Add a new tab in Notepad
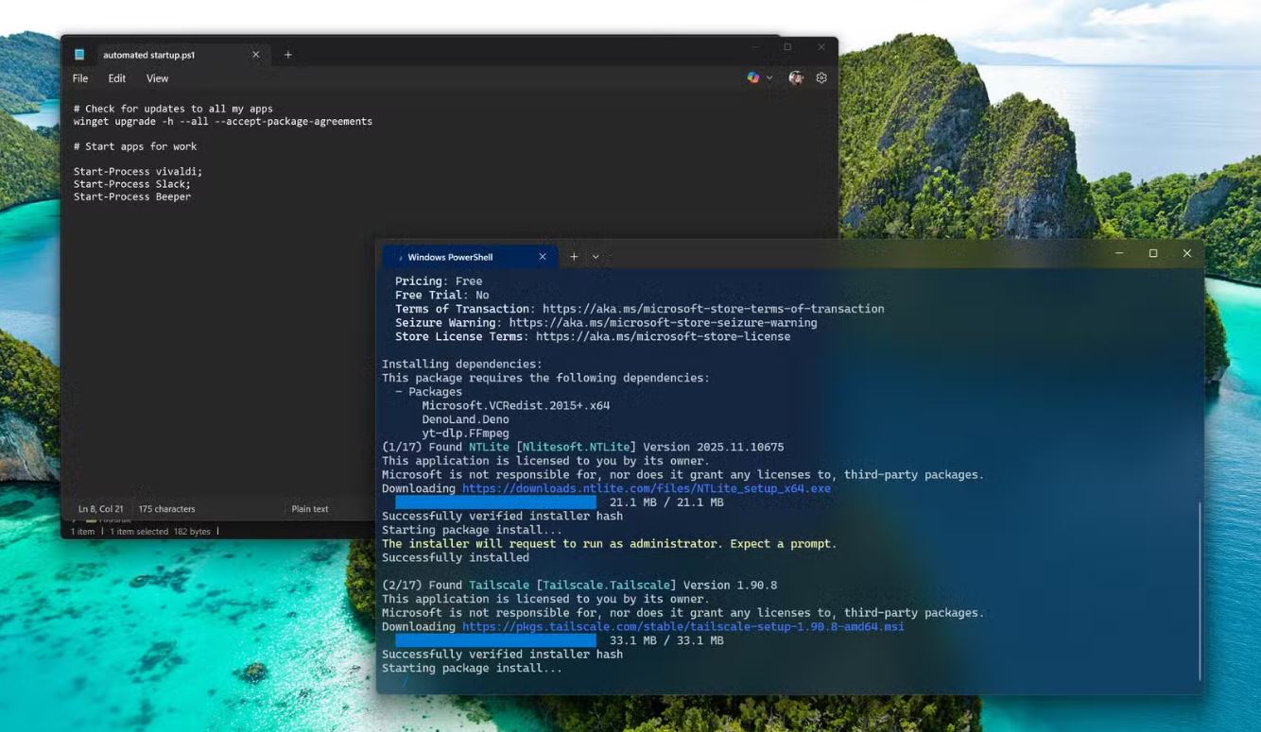 click(288, 55)
